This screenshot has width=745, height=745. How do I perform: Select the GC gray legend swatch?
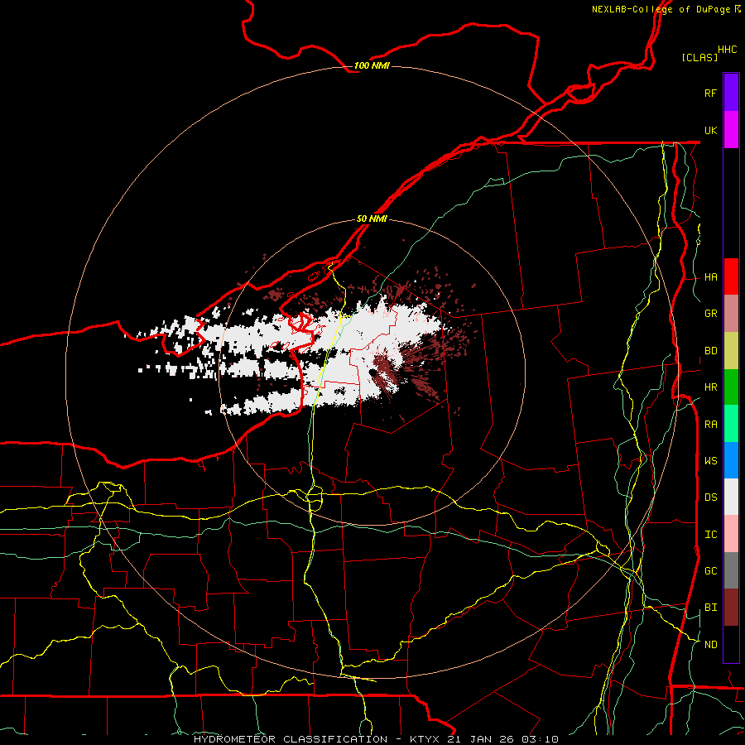pyautogui.click(x=731, y=570)
